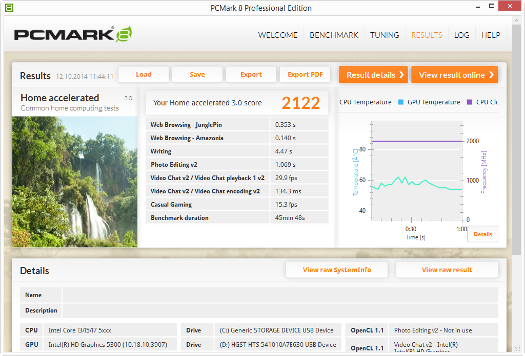This screenshot has width=525, height=356.
Task: Click Benchmark duration value 45min 48s
Action: tap(290, 218)
